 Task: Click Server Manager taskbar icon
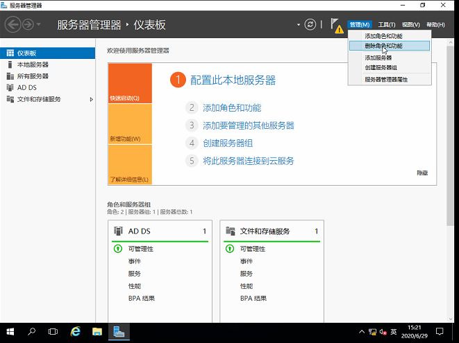coord(119,332)
